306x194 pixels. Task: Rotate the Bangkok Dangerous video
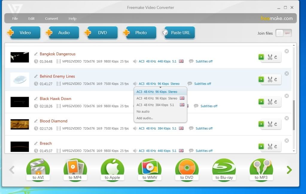pos(276,57)
